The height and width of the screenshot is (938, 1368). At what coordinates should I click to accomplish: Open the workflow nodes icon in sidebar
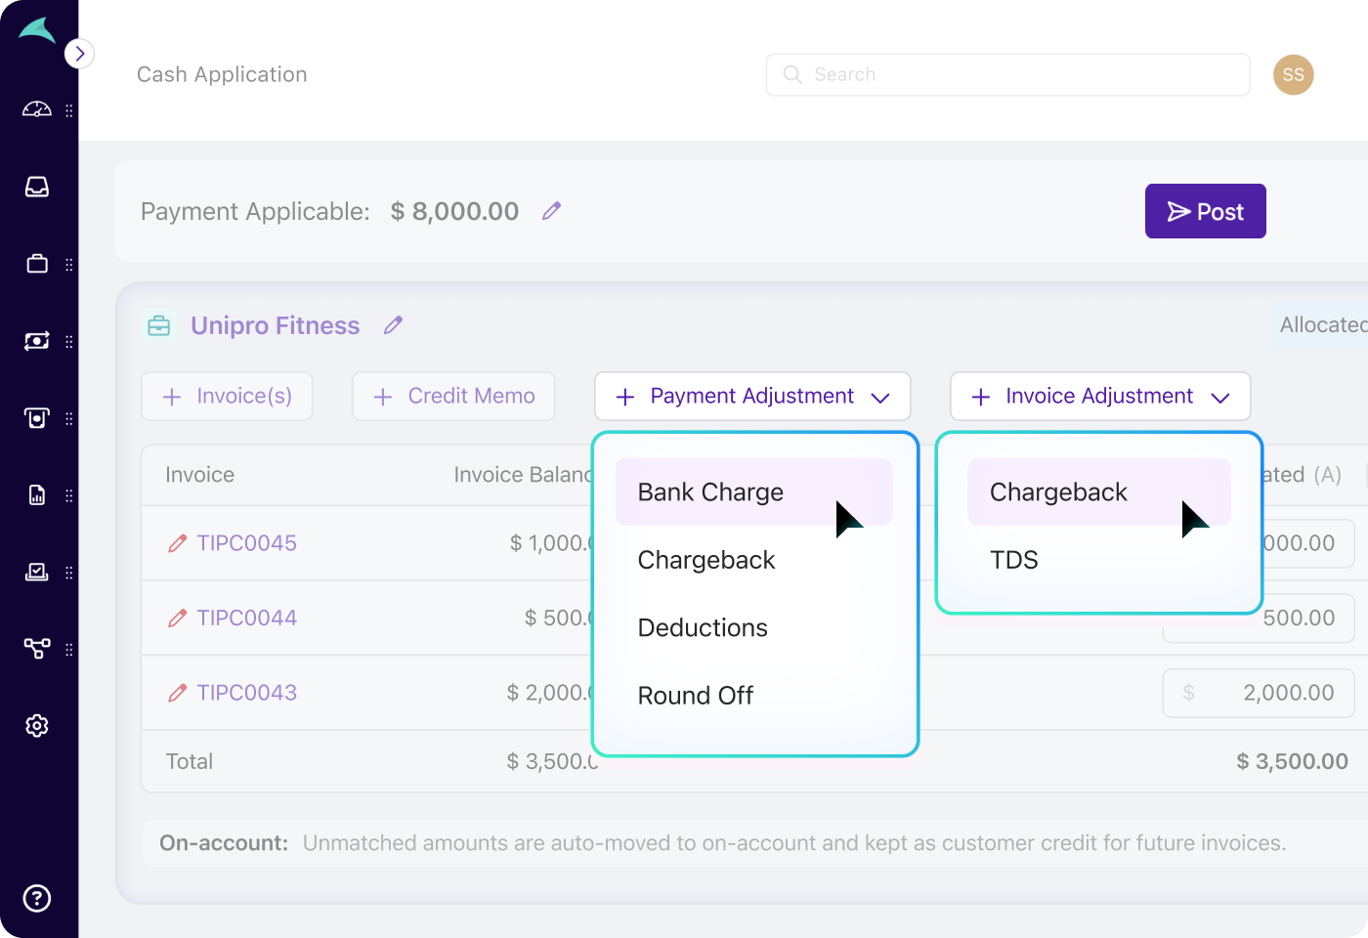pyautogui.click(x=37, y=649)
